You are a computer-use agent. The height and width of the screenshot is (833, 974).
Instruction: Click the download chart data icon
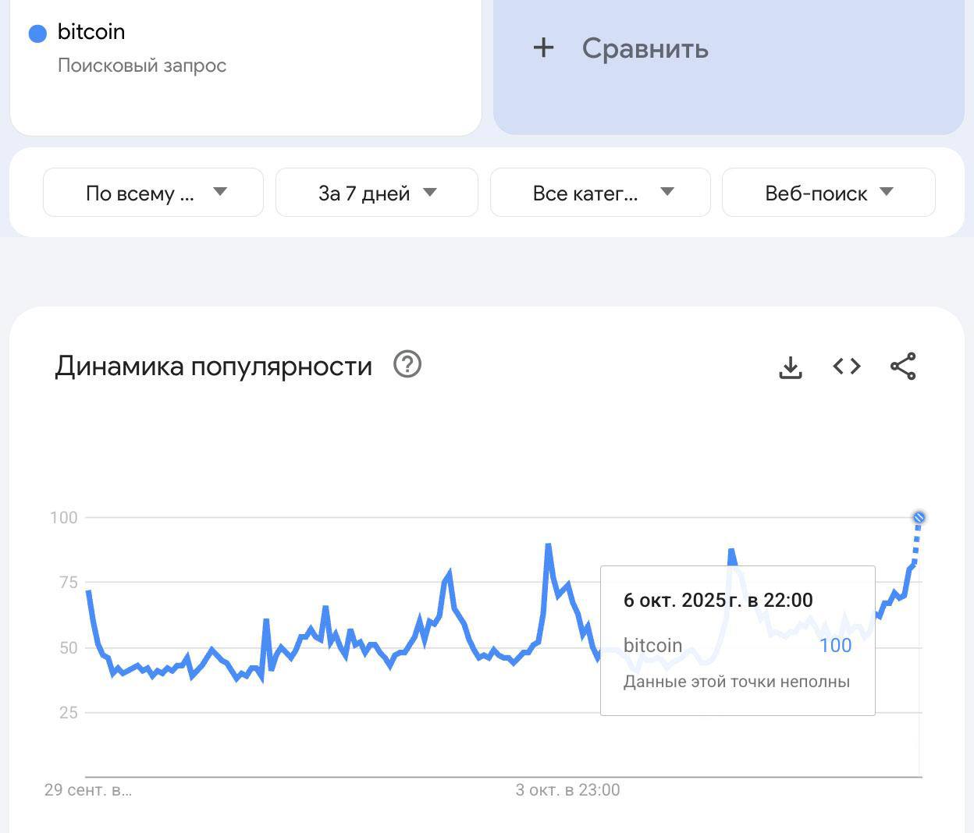coord(791,367)
